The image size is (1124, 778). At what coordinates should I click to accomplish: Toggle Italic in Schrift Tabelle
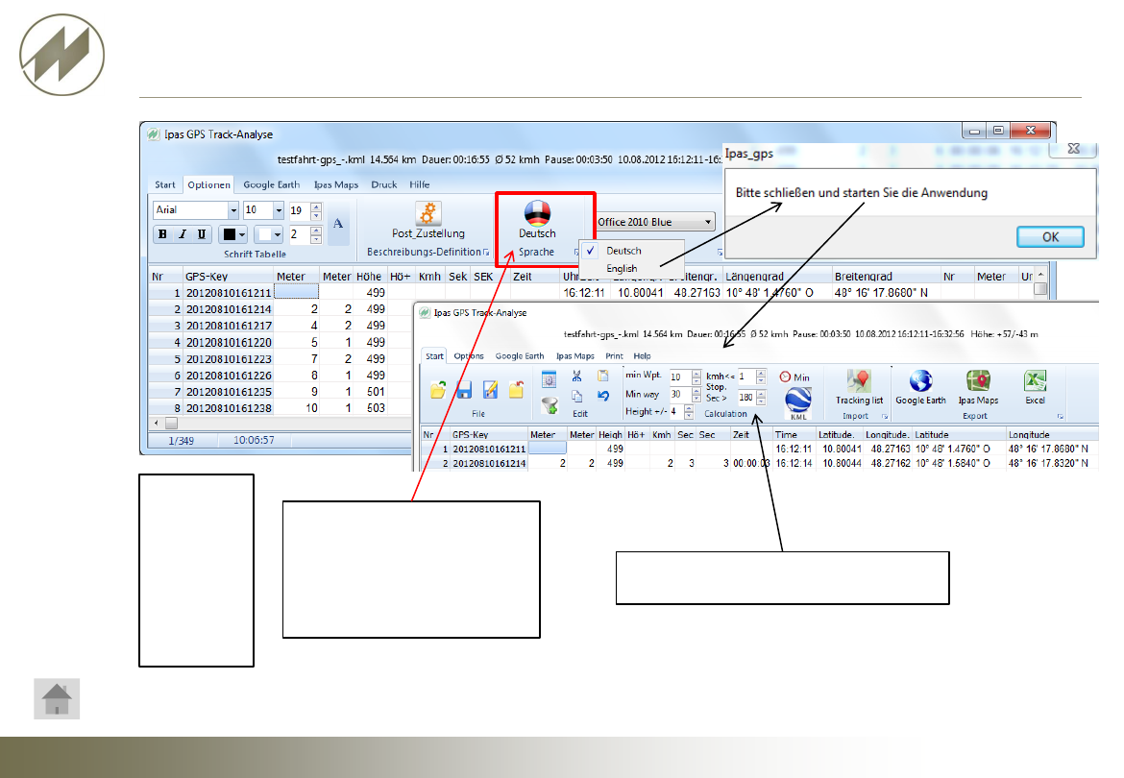point(183,234)
